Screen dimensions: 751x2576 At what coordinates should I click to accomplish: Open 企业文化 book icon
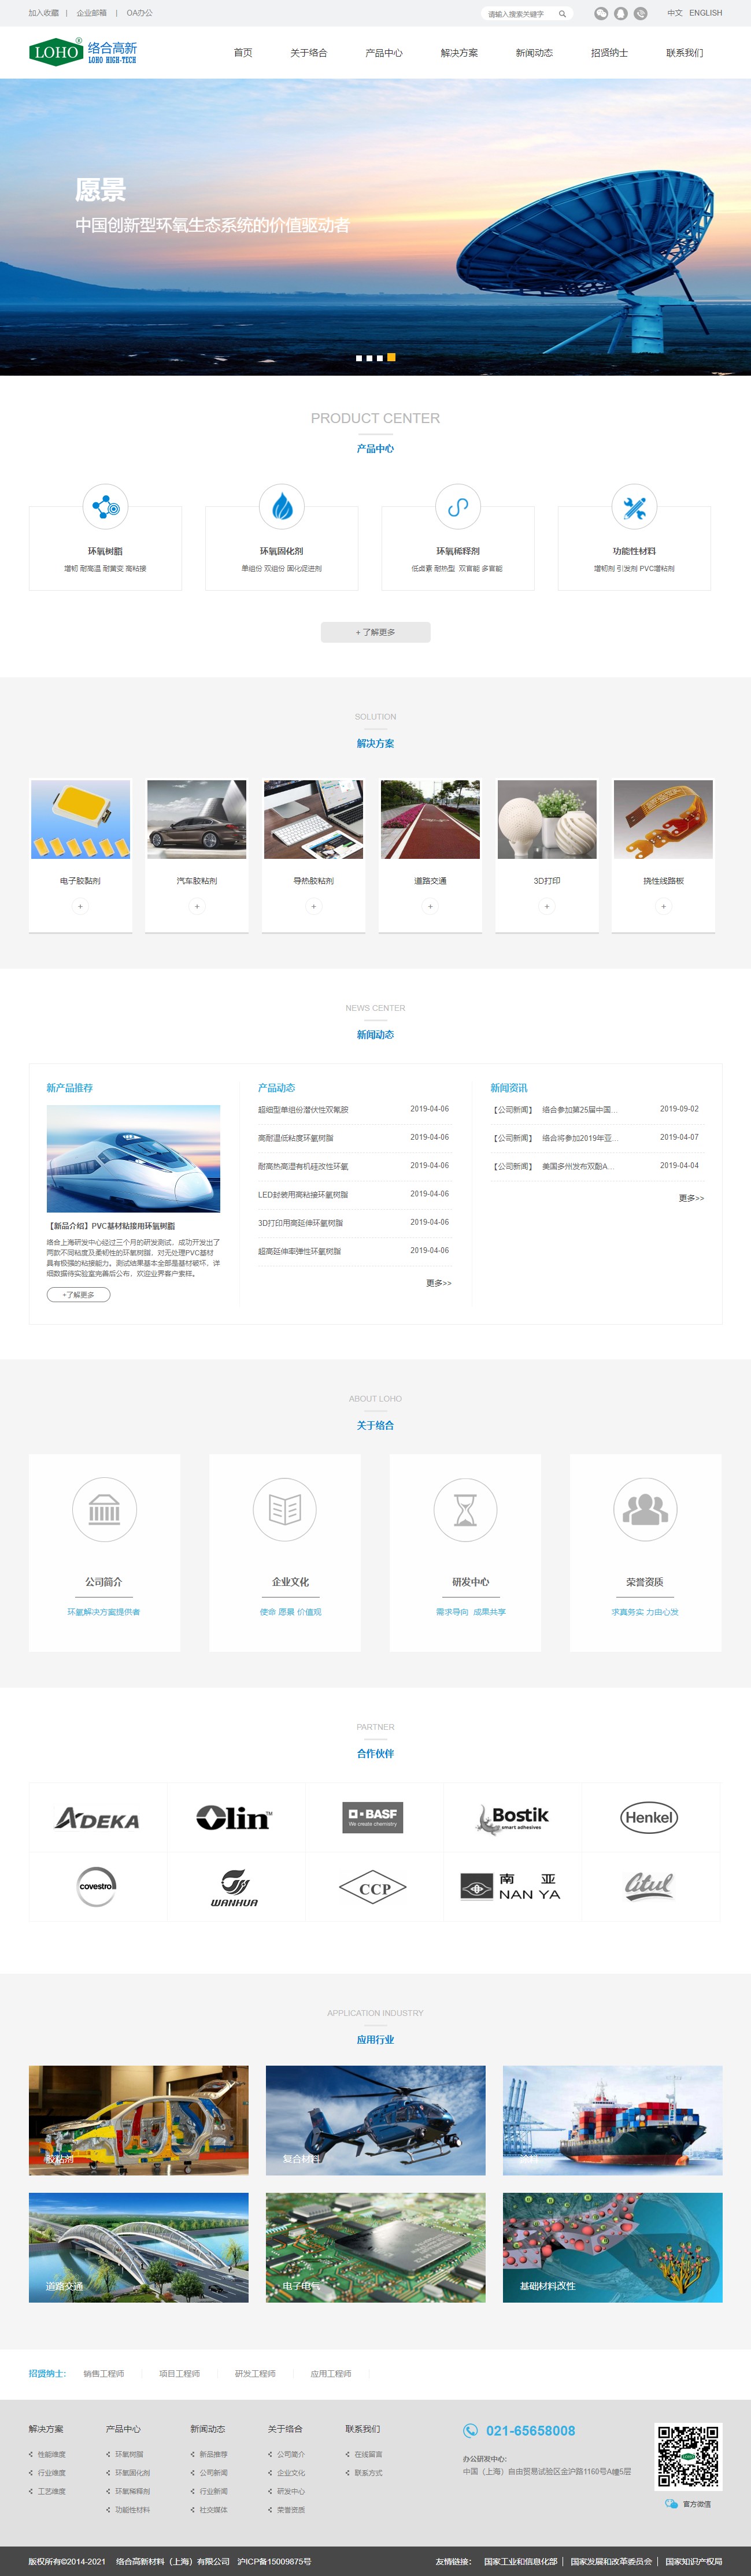point(285,1509)
